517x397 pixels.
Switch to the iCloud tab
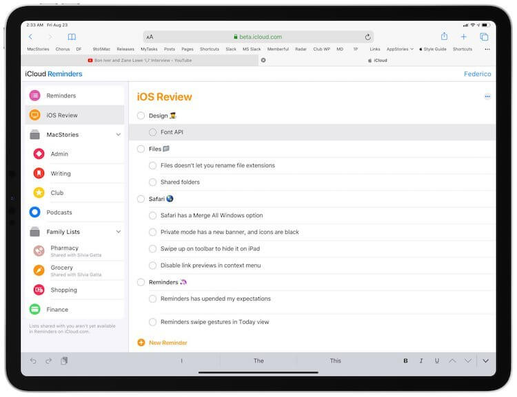tap(378, 61)
